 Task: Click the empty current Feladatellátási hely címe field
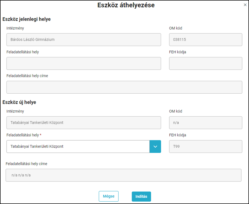(124, 87)
